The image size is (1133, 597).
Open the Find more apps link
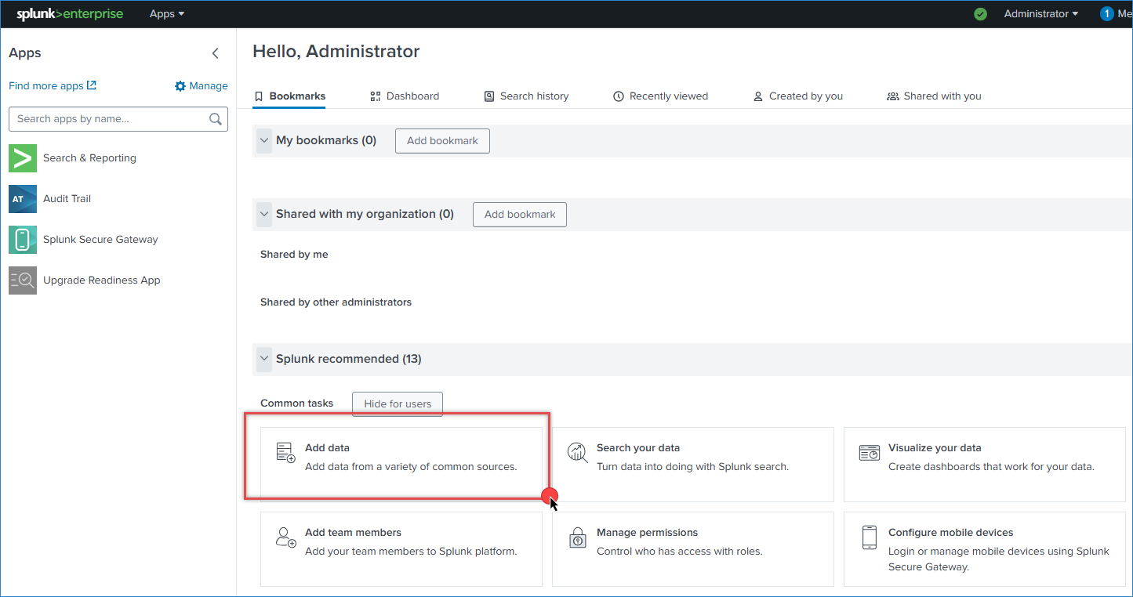[53, 85]
